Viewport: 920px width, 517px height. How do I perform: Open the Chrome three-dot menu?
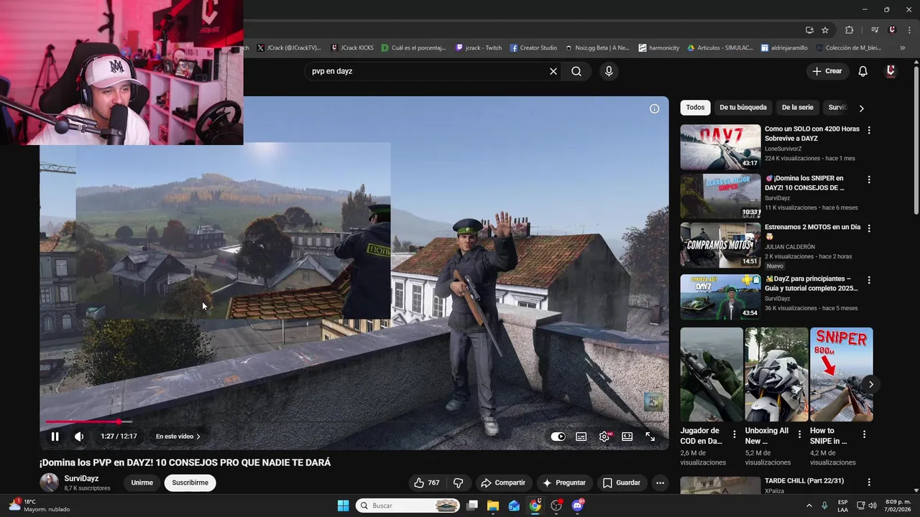point(908,30)
